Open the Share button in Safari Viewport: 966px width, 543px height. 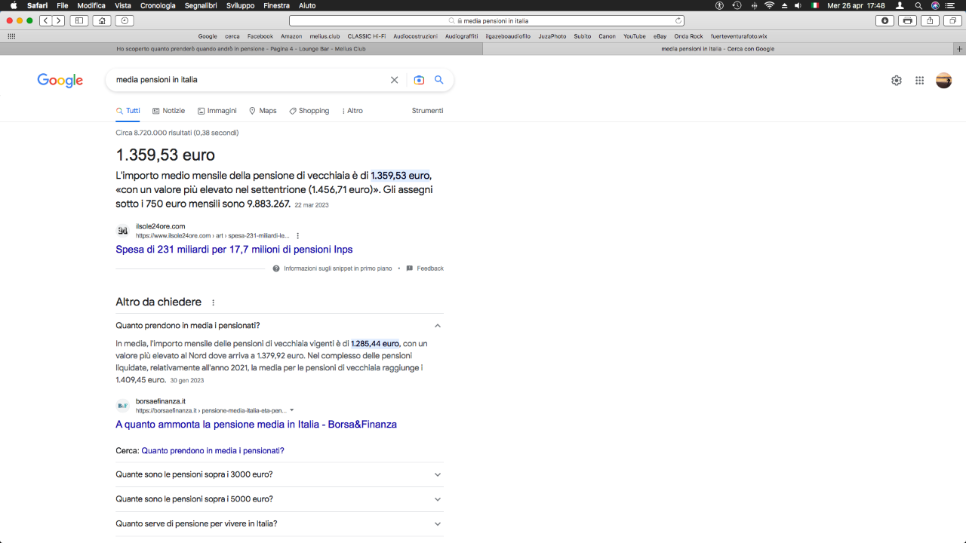point(931,20)
